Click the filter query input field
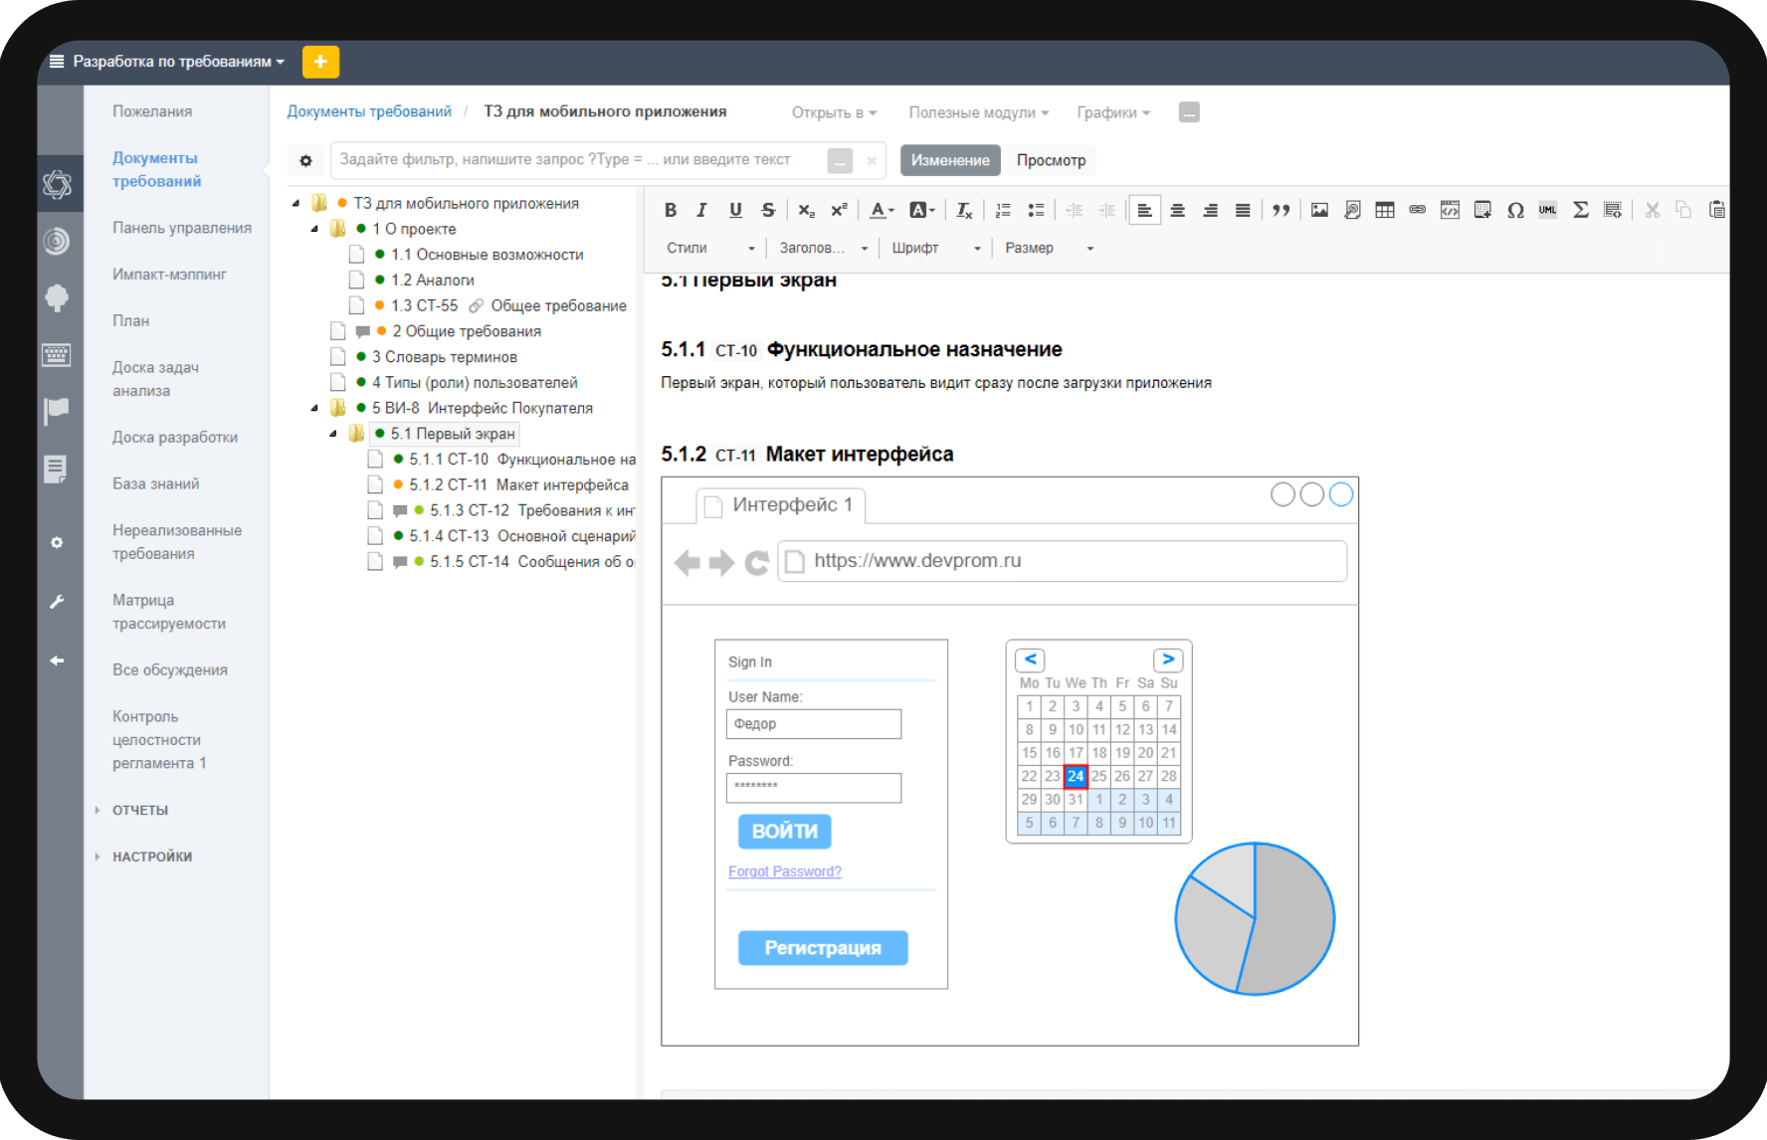 point(579,160)
